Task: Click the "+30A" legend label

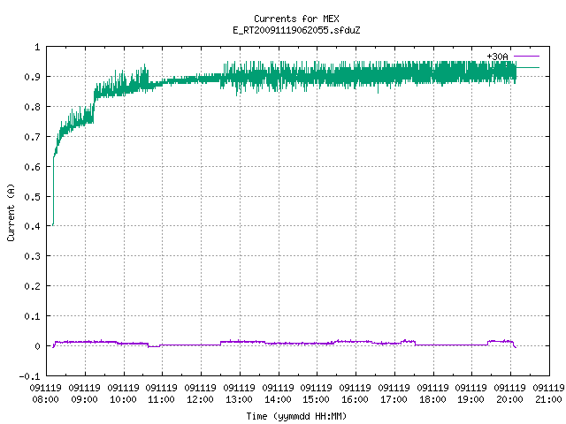Action: pyautogui.click(x=497, y=57)
